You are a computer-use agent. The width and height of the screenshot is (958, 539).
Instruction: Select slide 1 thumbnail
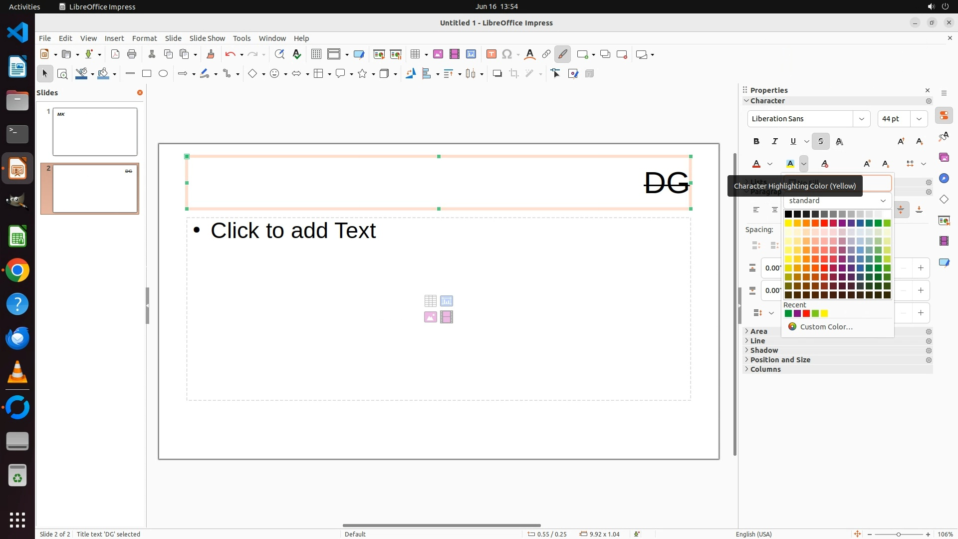(x=95, y=132)
